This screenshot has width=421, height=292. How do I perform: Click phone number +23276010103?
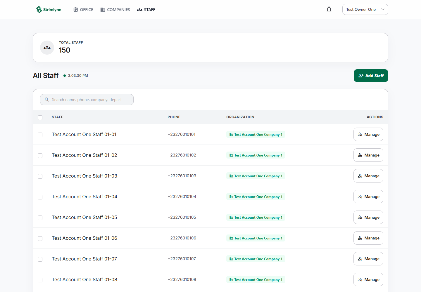point(182,176)
